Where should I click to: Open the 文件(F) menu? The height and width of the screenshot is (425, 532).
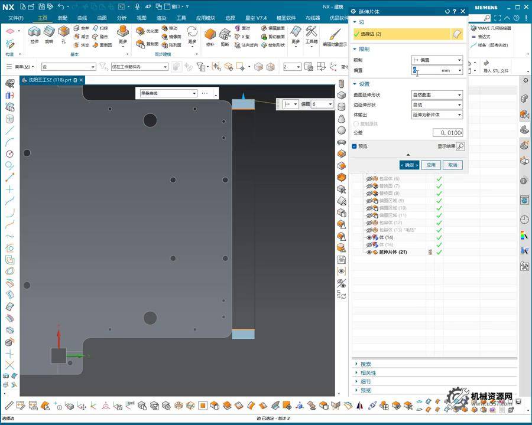[16, 18]
